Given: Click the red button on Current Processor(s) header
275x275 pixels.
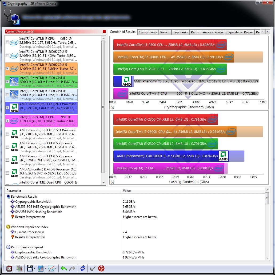Looking at the screenshot, I should (104, 31).
